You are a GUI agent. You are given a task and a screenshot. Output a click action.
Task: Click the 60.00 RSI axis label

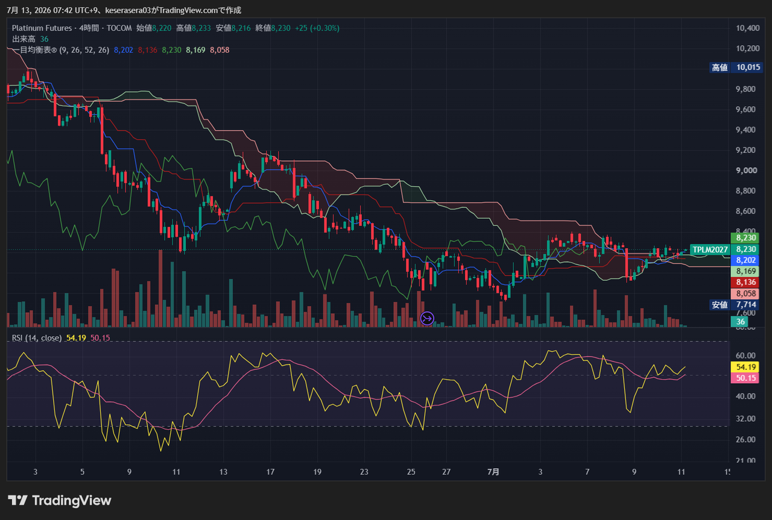746,356
